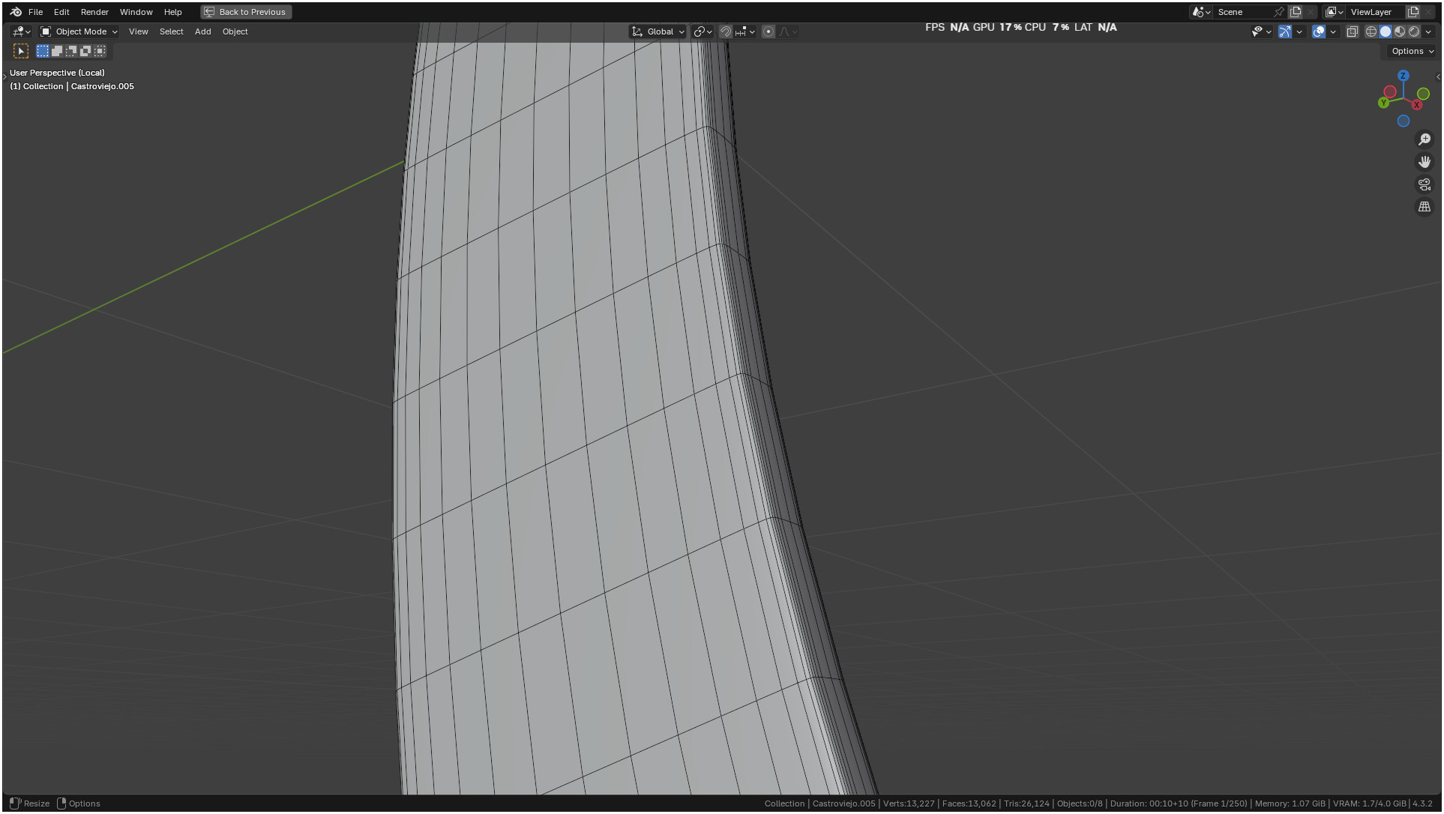Select wireframe viewport shading

pyautogui.click(x=1371, y=31)
